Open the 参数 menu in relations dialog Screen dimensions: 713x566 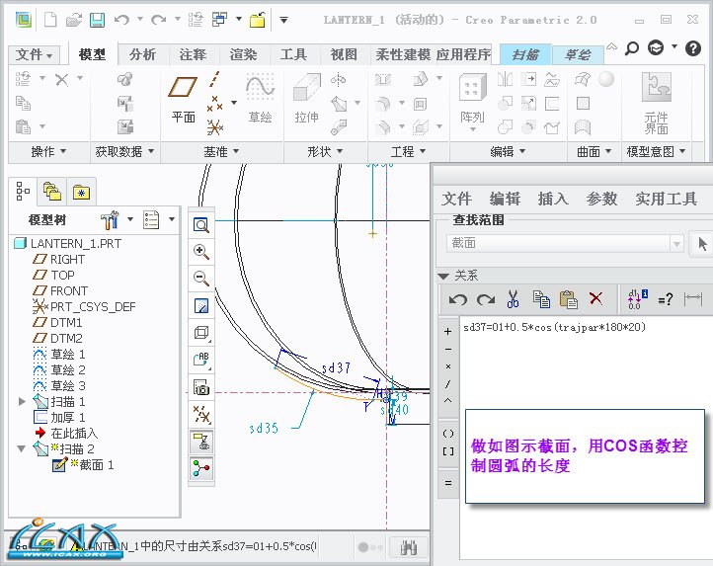tap(601, 199)
